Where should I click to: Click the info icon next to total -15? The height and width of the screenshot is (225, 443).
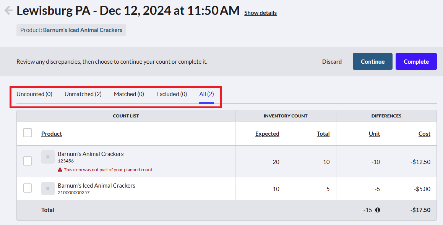(x=378, y=210)
